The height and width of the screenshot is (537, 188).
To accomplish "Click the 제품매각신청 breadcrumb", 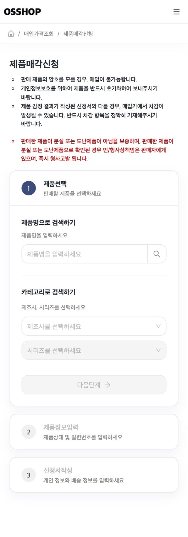I will 78,34.
